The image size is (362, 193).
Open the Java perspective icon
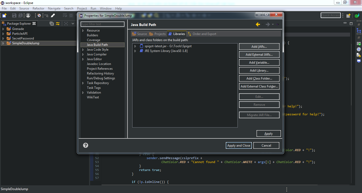[x=357, y=16]
